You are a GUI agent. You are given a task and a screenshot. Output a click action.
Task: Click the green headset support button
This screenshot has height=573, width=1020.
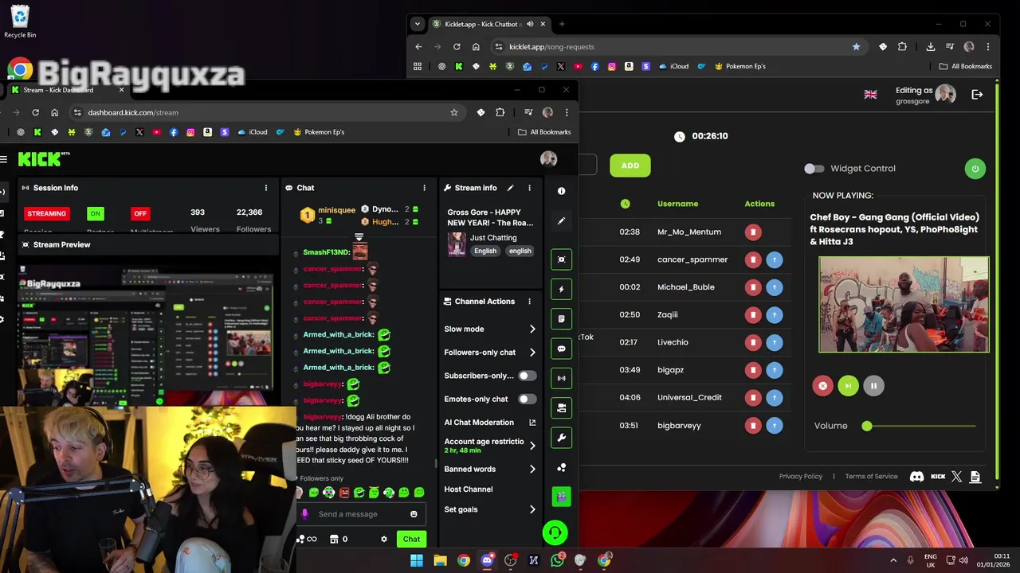tap(555, 532)
